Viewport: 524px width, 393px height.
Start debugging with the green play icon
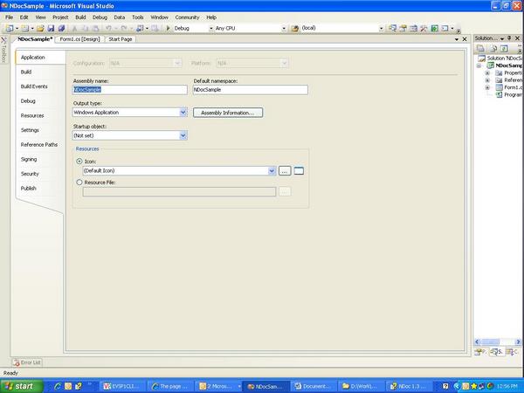tap(168, 29)
